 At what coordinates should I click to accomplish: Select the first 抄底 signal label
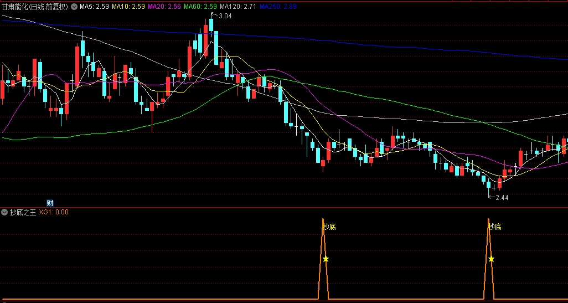(x=329, y=227)
